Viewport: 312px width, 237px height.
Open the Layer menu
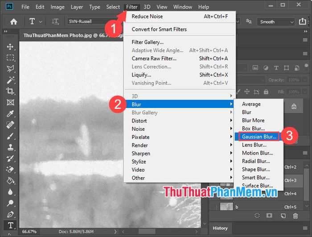[77, 7]
